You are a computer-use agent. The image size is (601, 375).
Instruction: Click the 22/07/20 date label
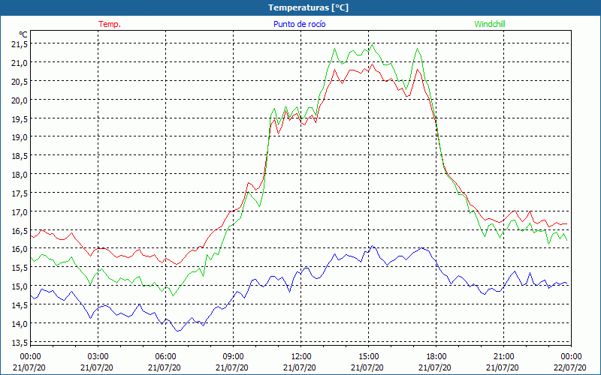tap(570, 367)
